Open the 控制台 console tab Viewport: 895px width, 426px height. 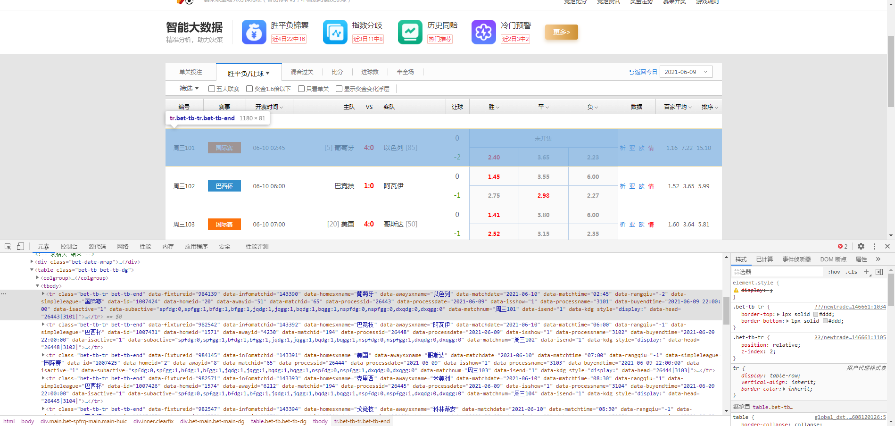[69, 246]
